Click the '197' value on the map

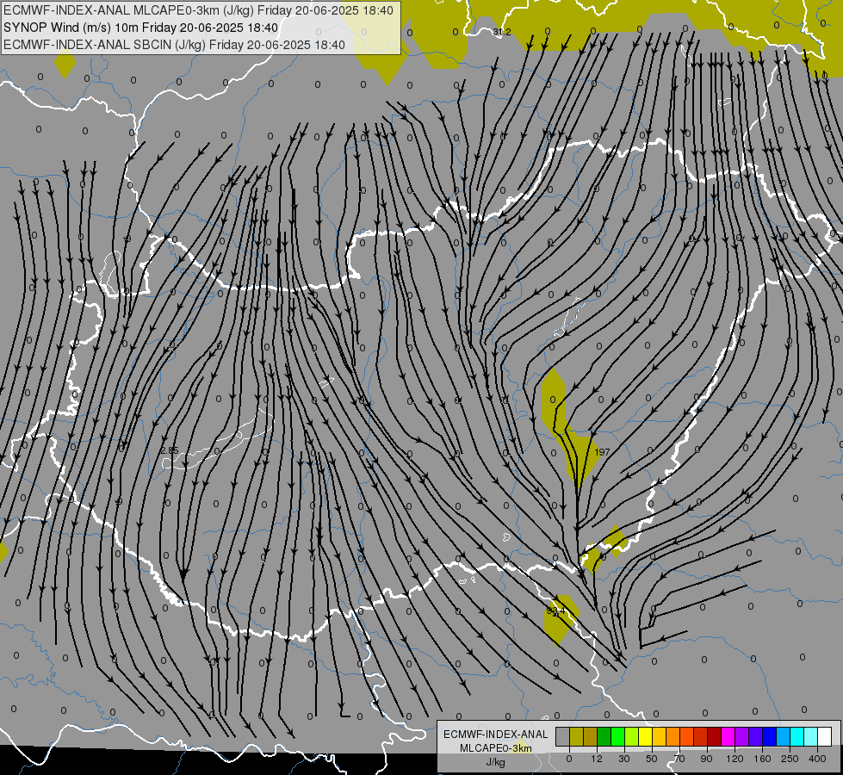pos(603,452)
